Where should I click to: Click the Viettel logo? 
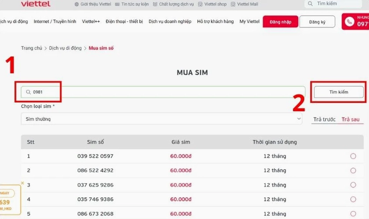tap(36, 4)
